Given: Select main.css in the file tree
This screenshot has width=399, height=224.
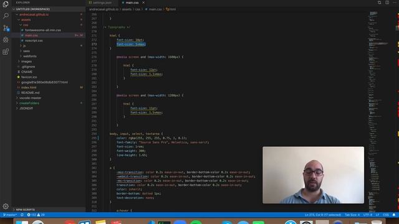Looking at the screenshot, I should (31, 35).
